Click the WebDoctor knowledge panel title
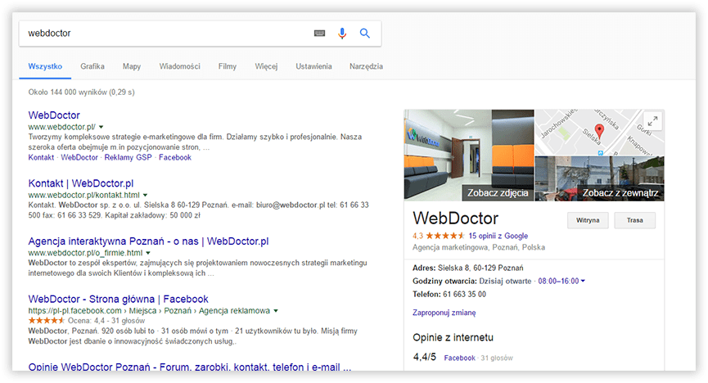Viewport: 708px width, 383px height. 456,219
